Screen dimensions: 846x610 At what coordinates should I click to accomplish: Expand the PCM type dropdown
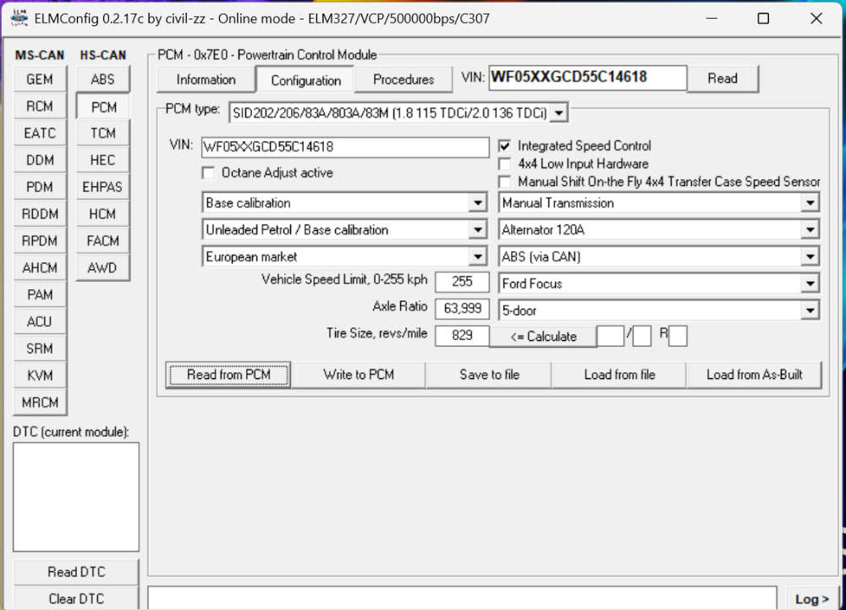tap(559, 113)
